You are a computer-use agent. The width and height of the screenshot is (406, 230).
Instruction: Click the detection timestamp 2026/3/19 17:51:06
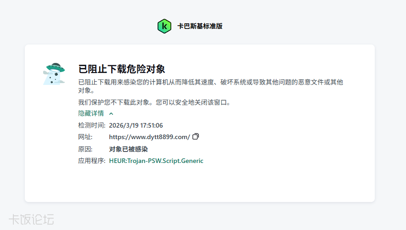coord(136,125)
